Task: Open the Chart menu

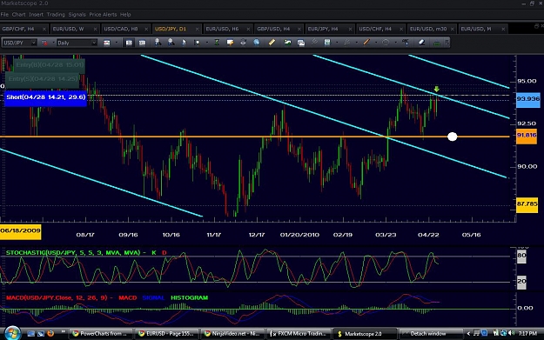Action: point(19,15)
